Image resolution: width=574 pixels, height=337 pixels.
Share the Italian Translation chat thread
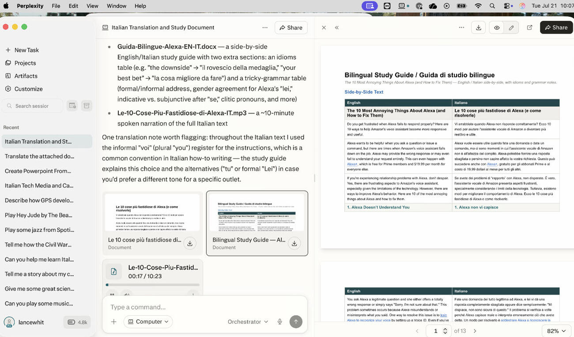(x=291, y=27)
